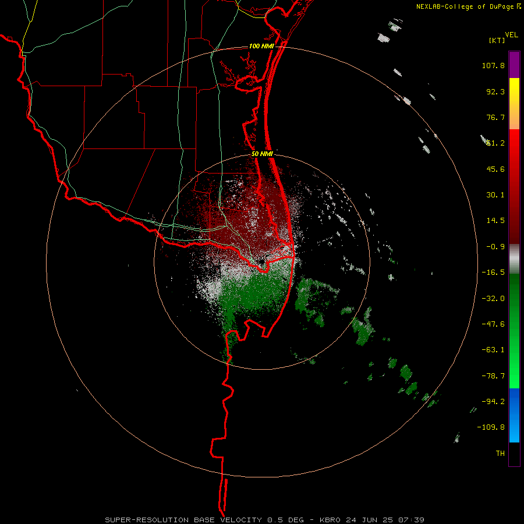Click the 45.6 legend value
524x524 pixels.
495,169
